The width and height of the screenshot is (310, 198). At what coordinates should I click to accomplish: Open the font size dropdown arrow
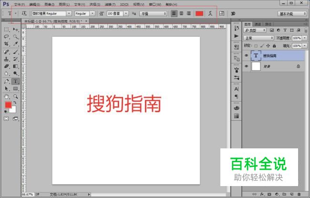click(126, 13)
